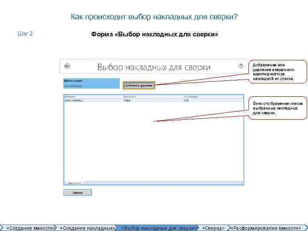The image size is (308, 231).
Task: Click the first column header of the table
Action: coord(94,97)
